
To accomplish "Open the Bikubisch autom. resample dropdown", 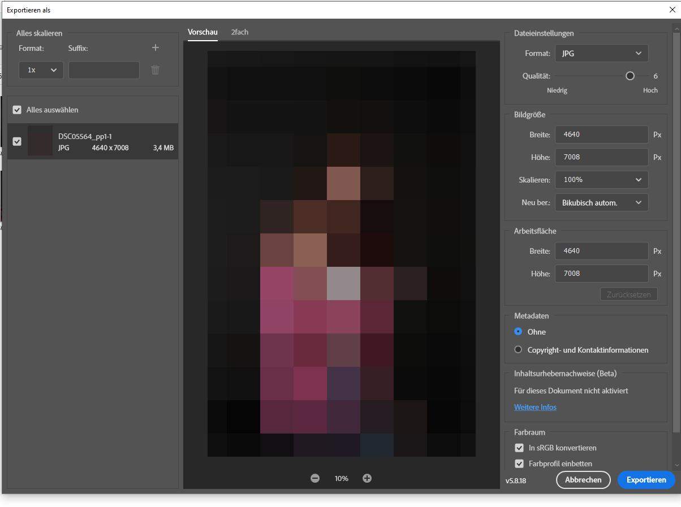I will point(601,202).
